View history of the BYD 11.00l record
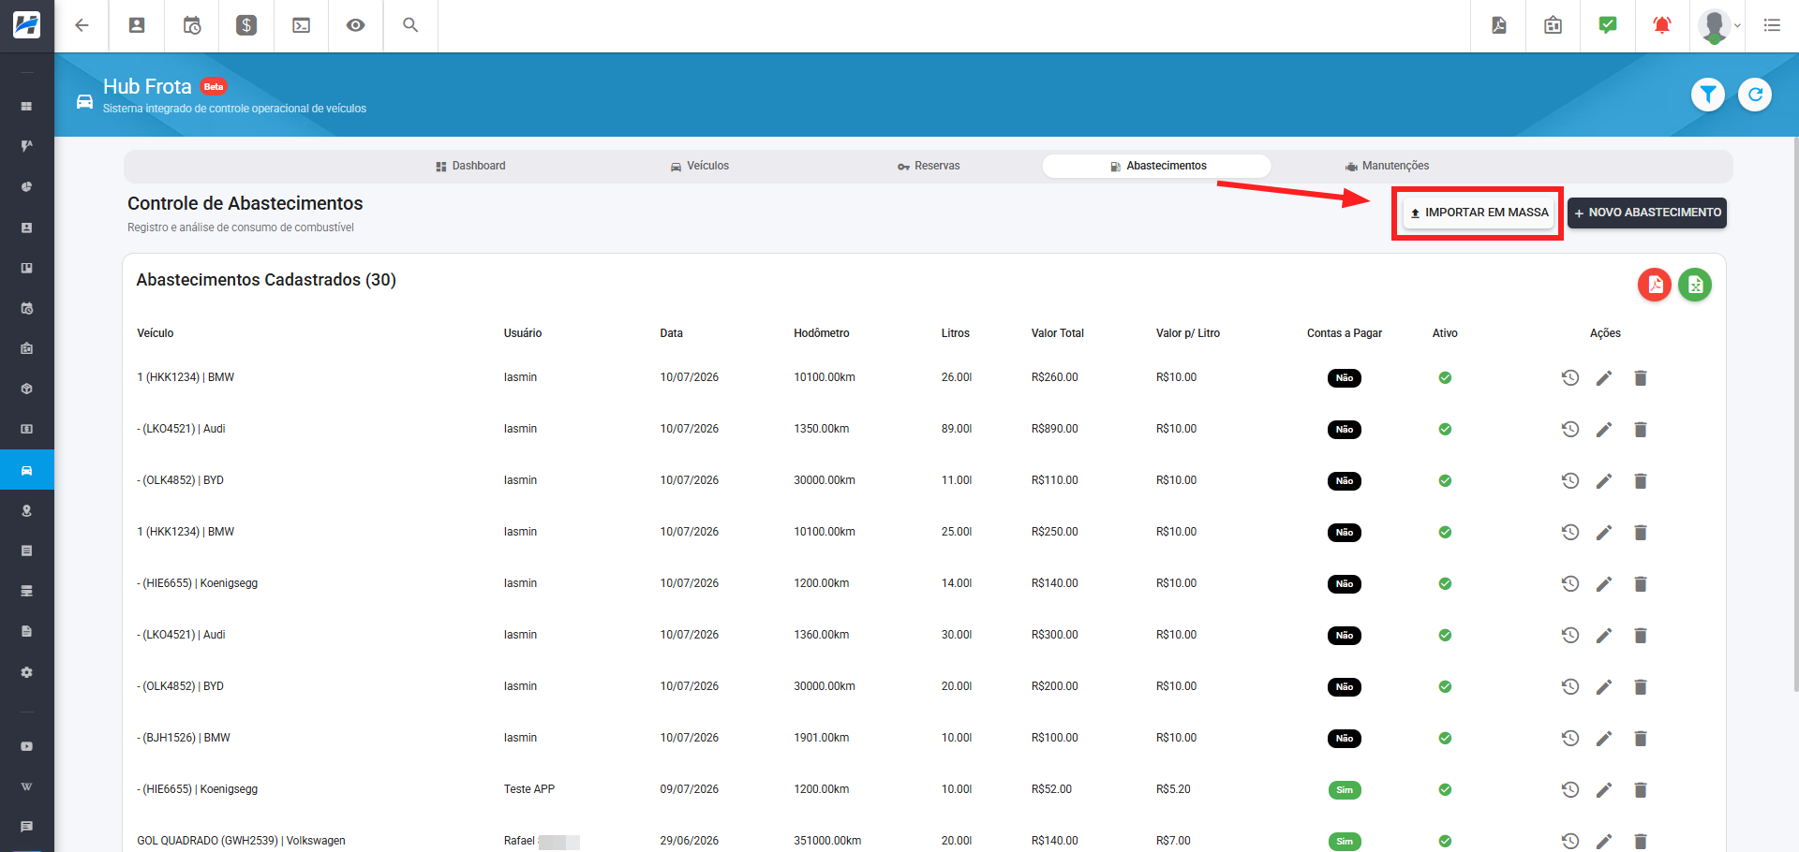1799x852 pixels. 1570,480
